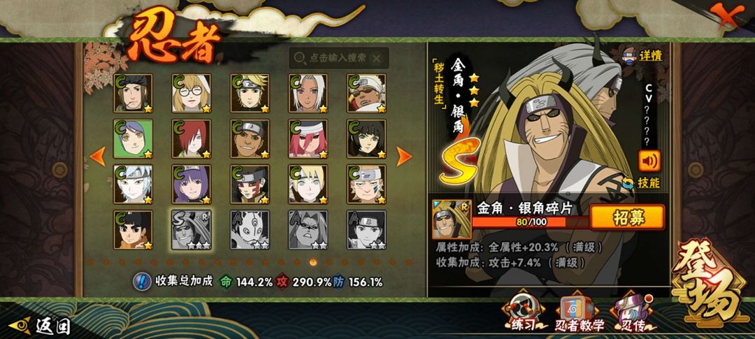
Task: Play the character voice speaker icon
Action: pyautogui.click(x=649, y=161)
